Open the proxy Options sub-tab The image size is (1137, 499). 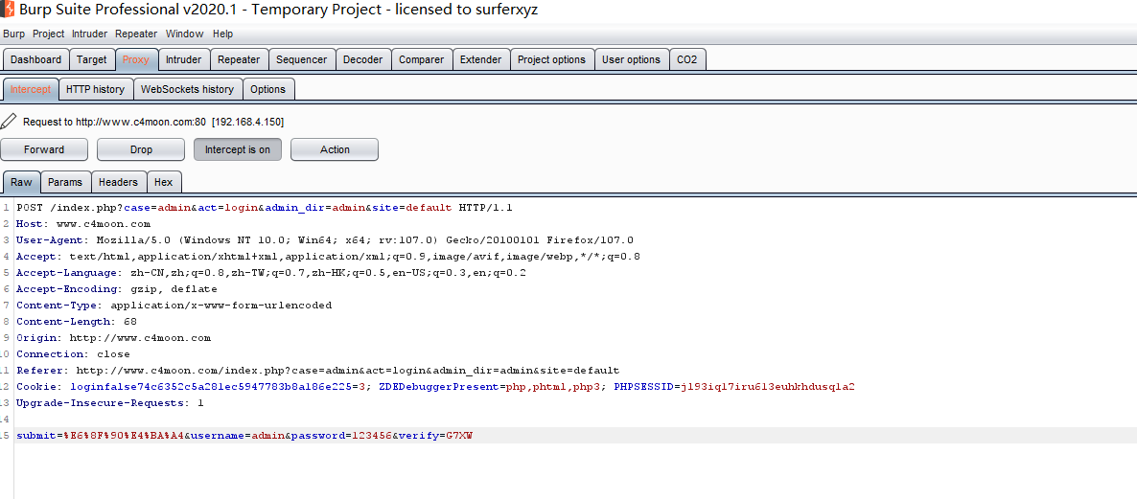(x=268, y=90)
